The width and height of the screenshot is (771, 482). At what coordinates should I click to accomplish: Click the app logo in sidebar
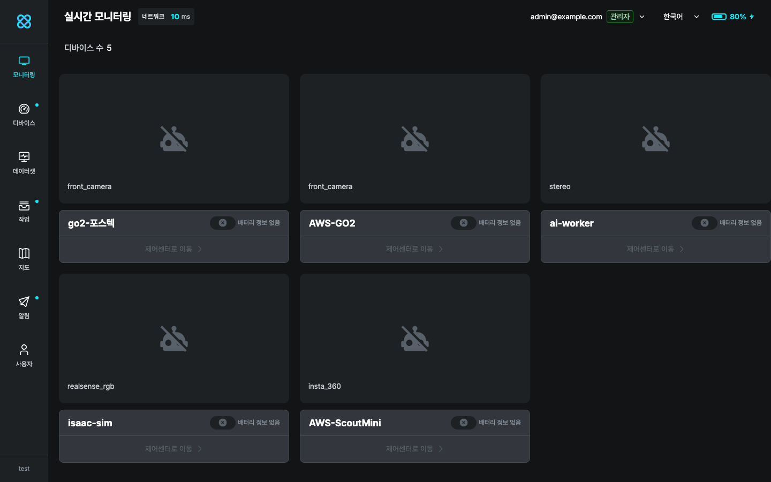pos(24,21)
